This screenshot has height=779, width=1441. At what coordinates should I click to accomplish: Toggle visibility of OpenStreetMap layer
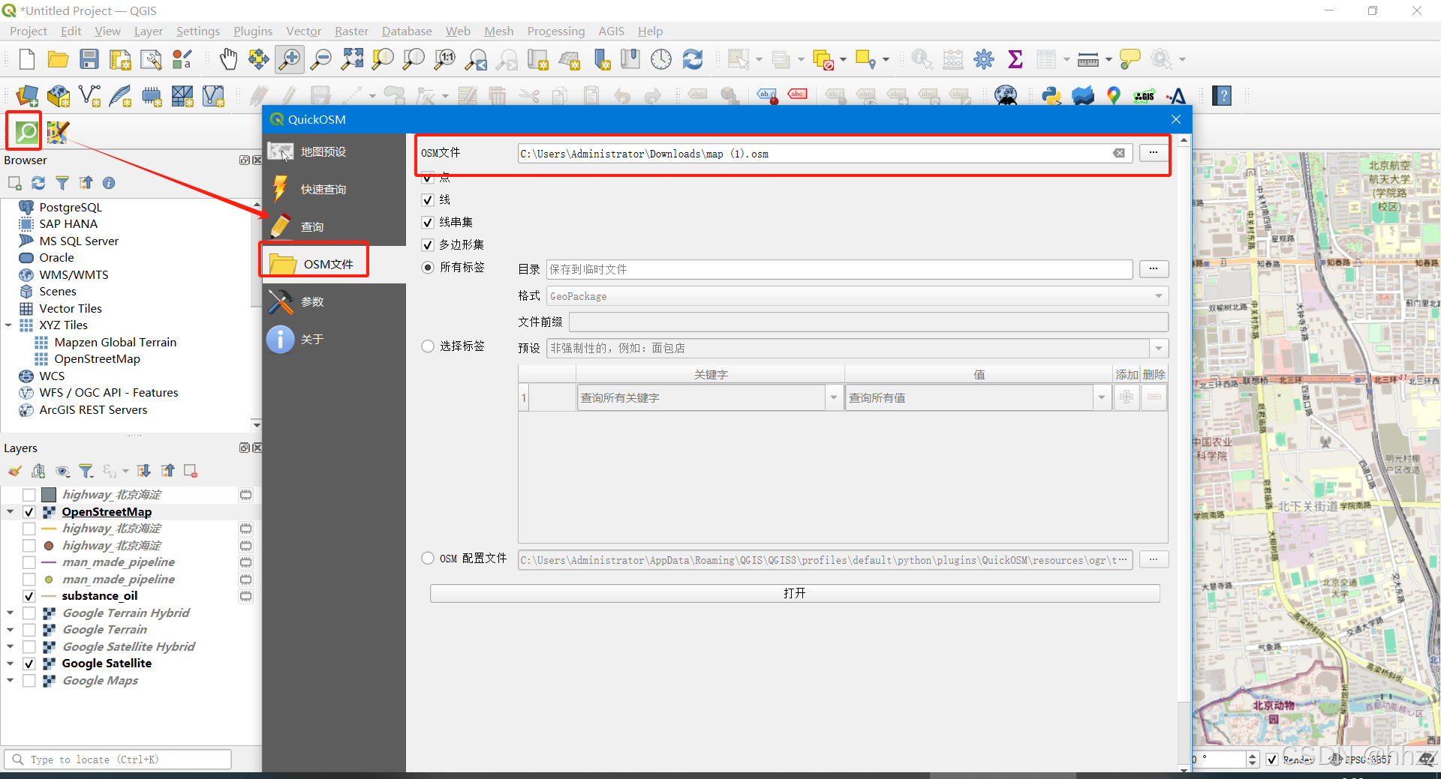click(29, 512)
